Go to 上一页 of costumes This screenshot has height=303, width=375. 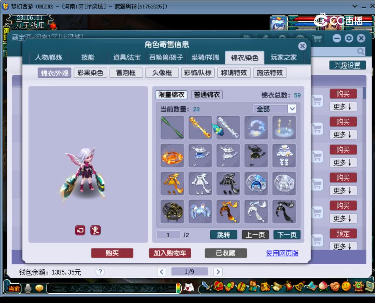(255, 235)
